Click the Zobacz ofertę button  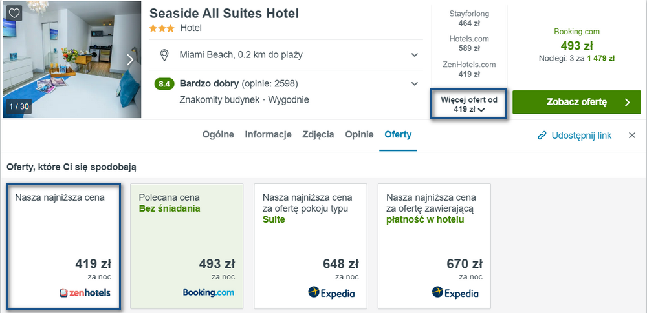577,102
